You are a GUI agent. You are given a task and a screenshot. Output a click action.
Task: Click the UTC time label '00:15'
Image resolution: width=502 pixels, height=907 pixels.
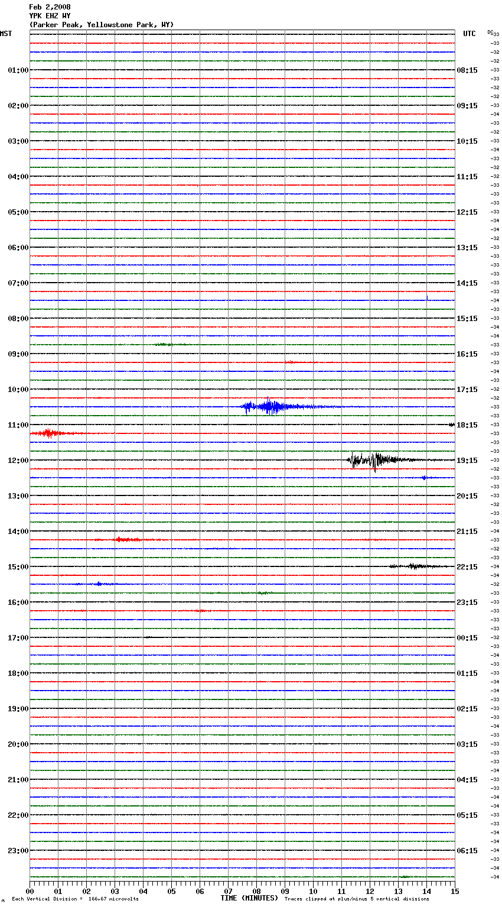tap(467, 638)
